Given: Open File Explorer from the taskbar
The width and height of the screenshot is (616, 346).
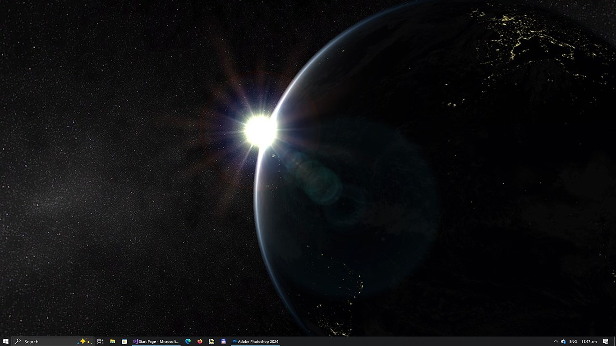Looking at the screenshot, I should point(112,341).
